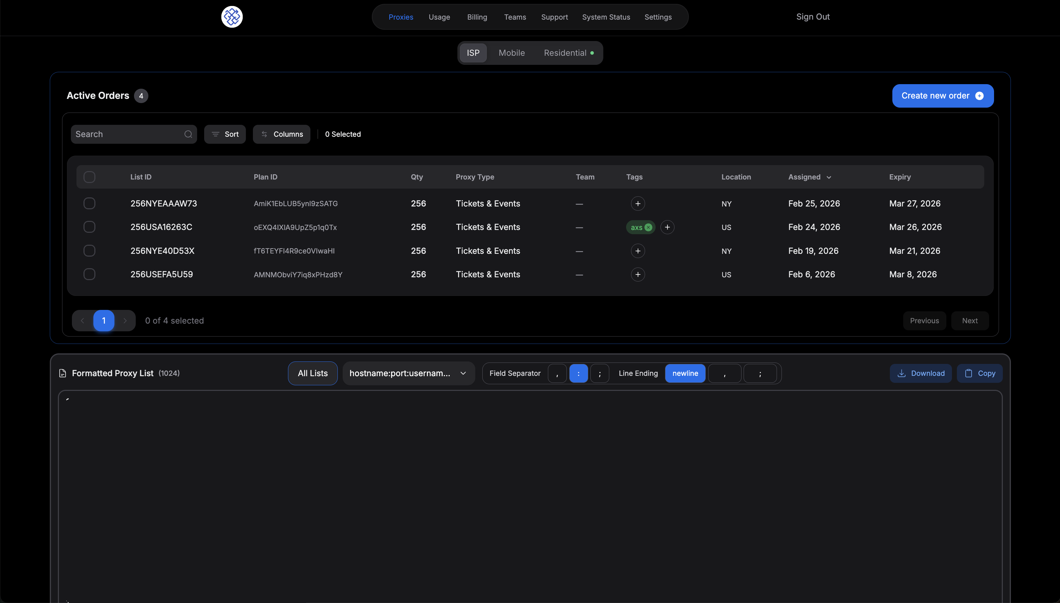The width and height of the screenshot is (1060, 603).
Task: Open the proxy format dropdown
Action: (x=408, y=374)
